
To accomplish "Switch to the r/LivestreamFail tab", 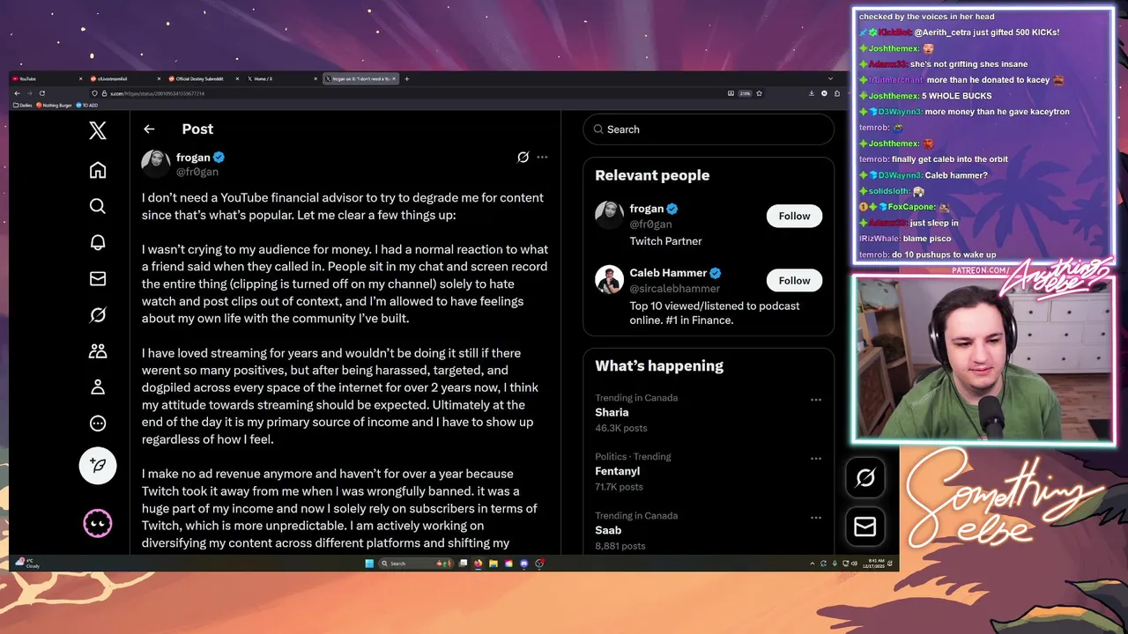I will point(126,78).
